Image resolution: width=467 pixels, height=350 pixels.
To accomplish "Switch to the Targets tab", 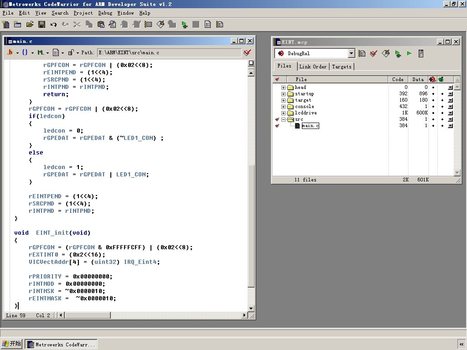I will tap(342, 67).
